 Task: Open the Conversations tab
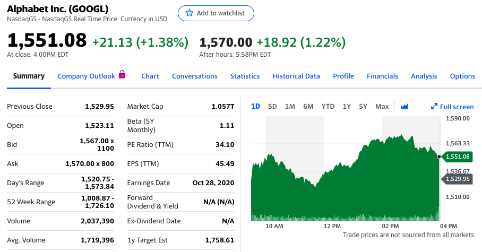(195, 76)
